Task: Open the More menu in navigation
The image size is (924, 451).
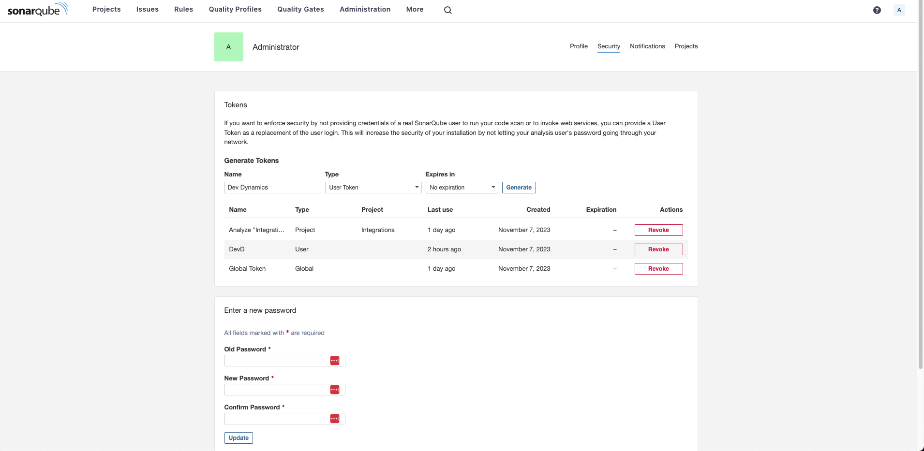Action: [x=415, y=9]
